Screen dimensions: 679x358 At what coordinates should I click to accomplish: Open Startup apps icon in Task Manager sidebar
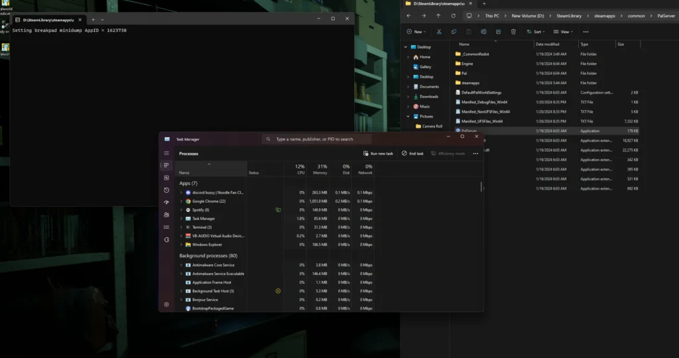(x=166, y=202)
